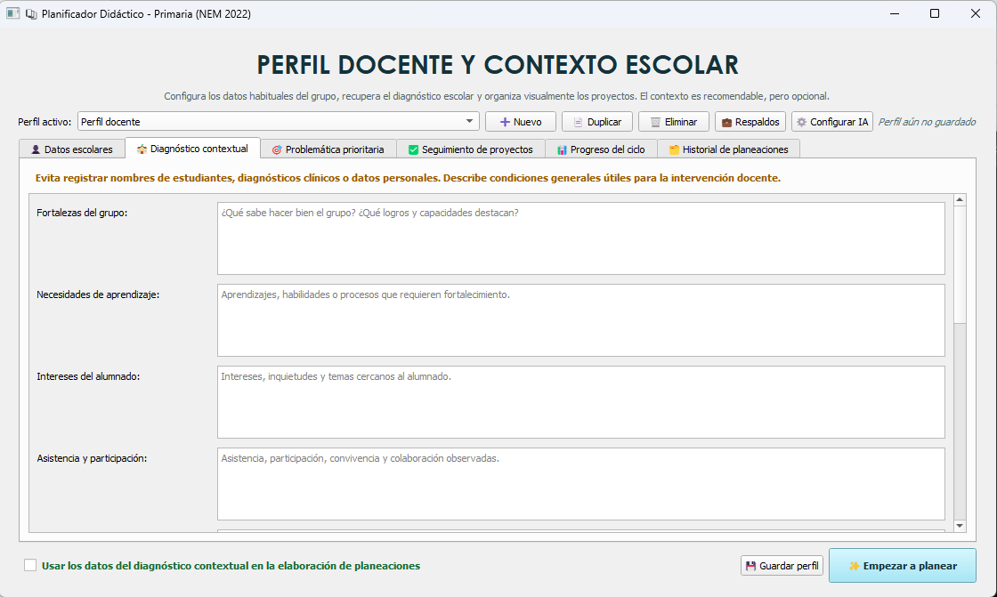997x597 pixels.
Task: Save profile with Guardar perfil
Action: pyautogui.click(x=782, y=565)
